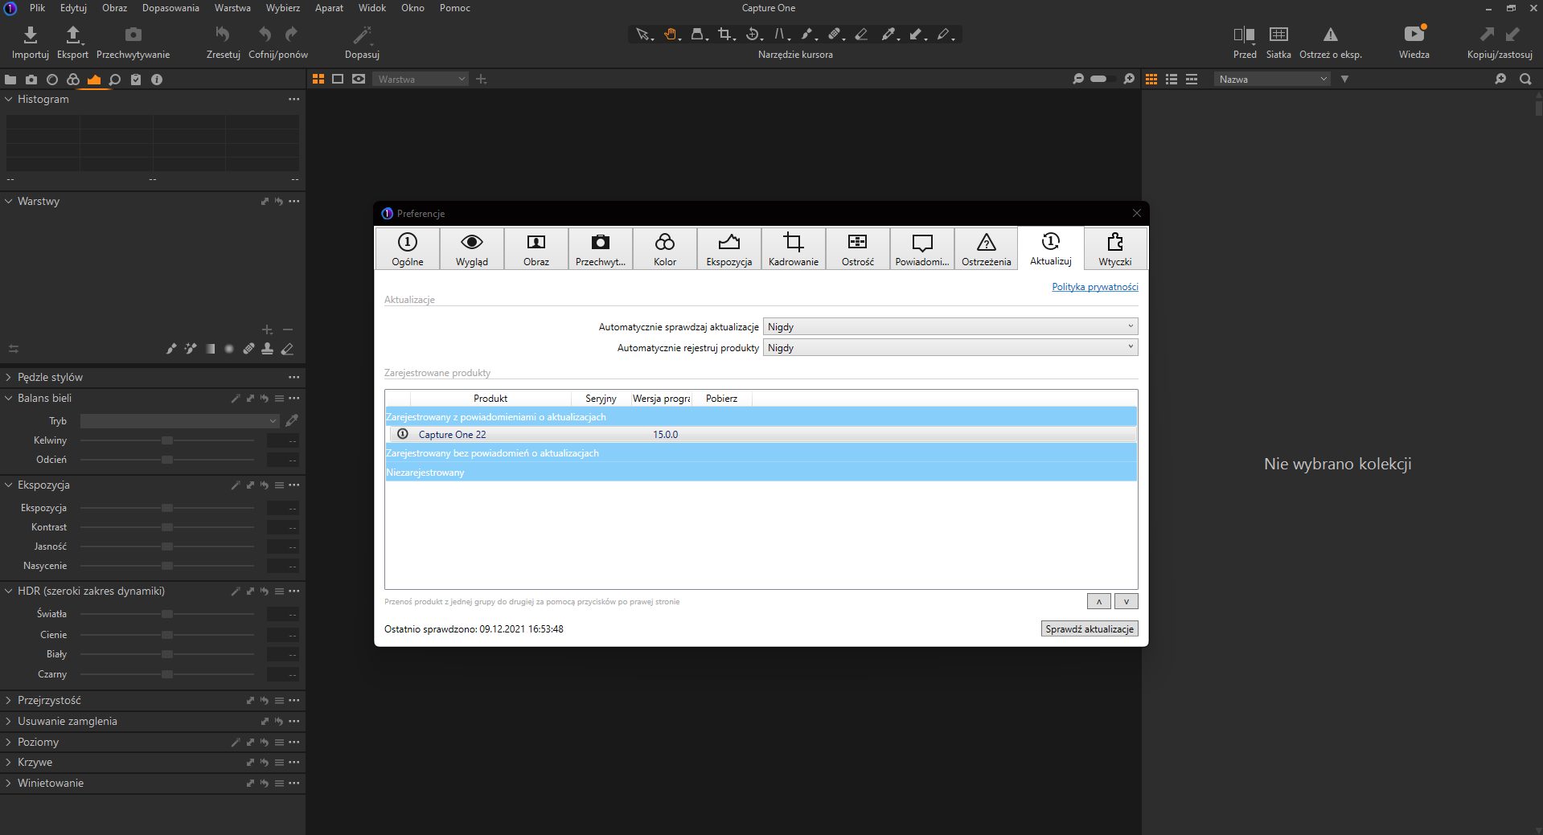Open the three-circle color tool tab
The height and width of the screenshot is (835, 1543).
[73, 80]
